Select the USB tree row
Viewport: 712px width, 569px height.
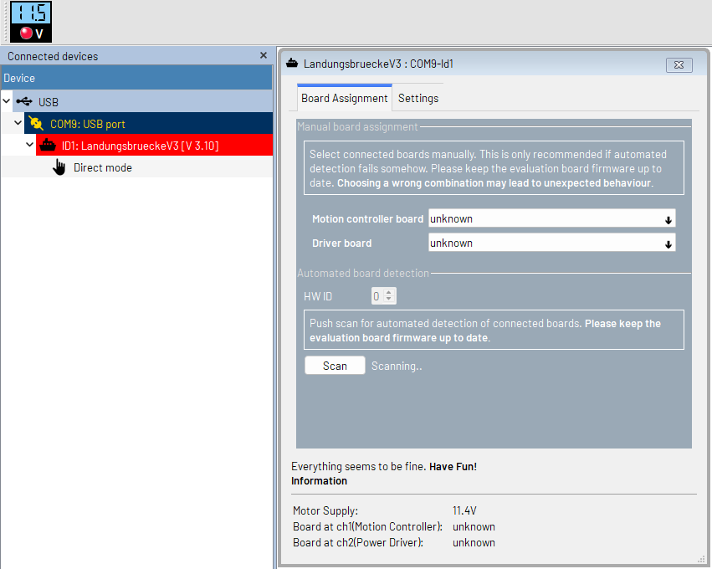point(142,101)
